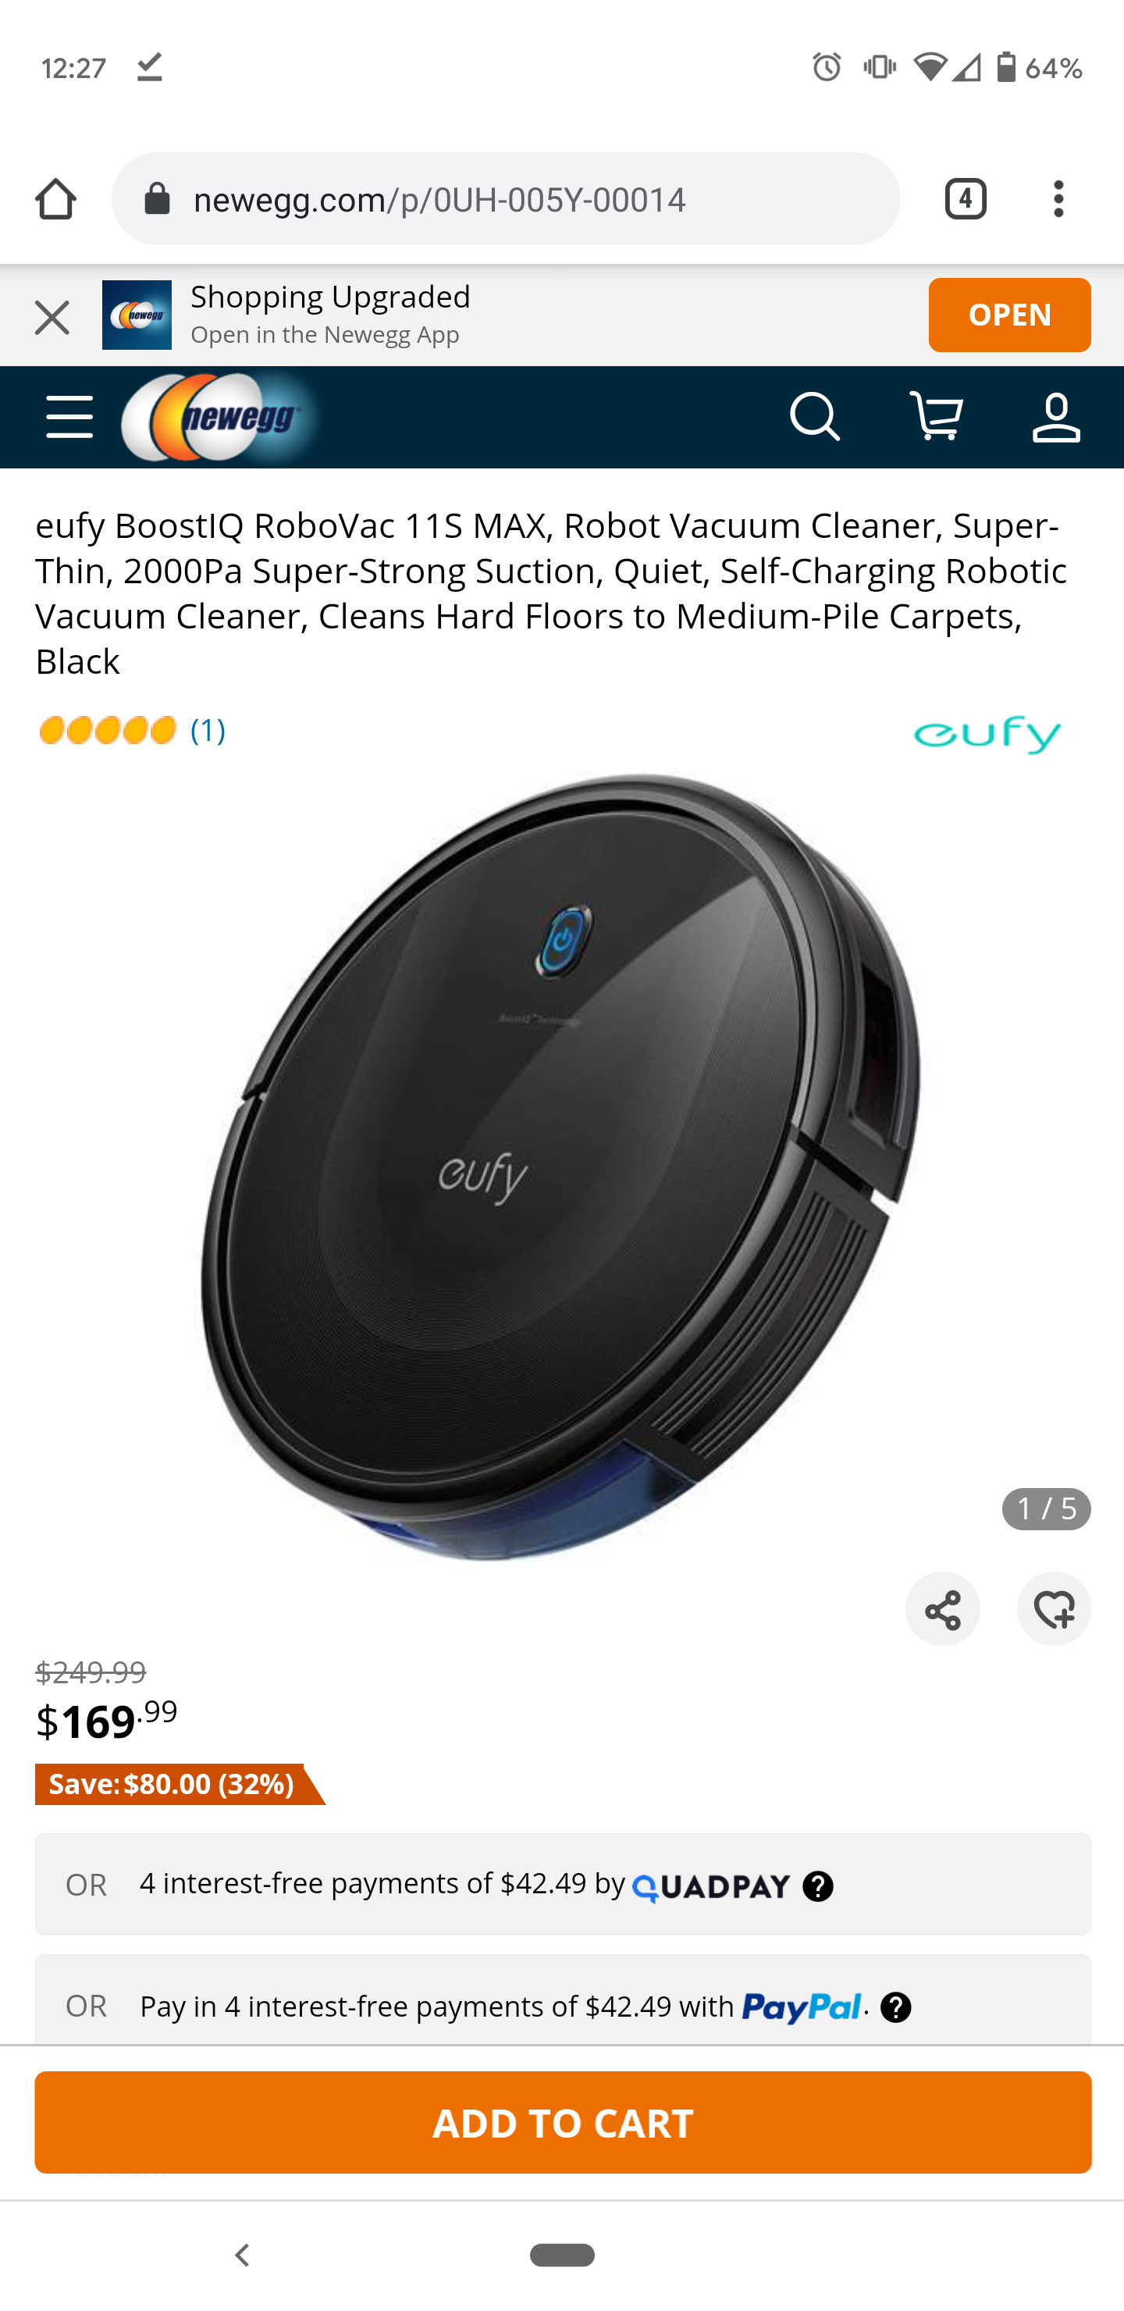Tap the Android back navigation arrow
Image resolution: width=1124 pixels, height=2311 pixels.
[241, 2255]
